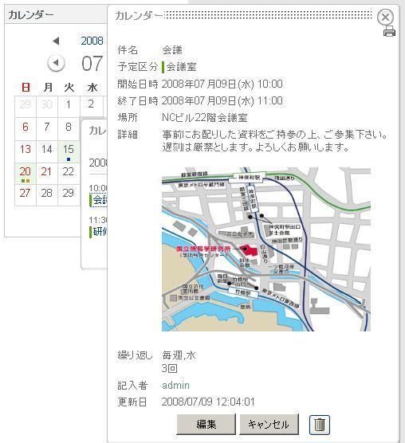Click the 2008 year link in calendar

click(x=92, y=41)
